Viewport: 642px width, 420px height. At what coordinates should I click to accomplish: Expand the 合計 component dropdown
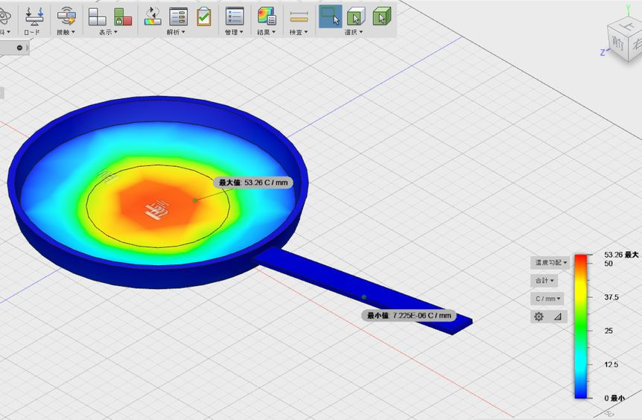coord(544,281)
